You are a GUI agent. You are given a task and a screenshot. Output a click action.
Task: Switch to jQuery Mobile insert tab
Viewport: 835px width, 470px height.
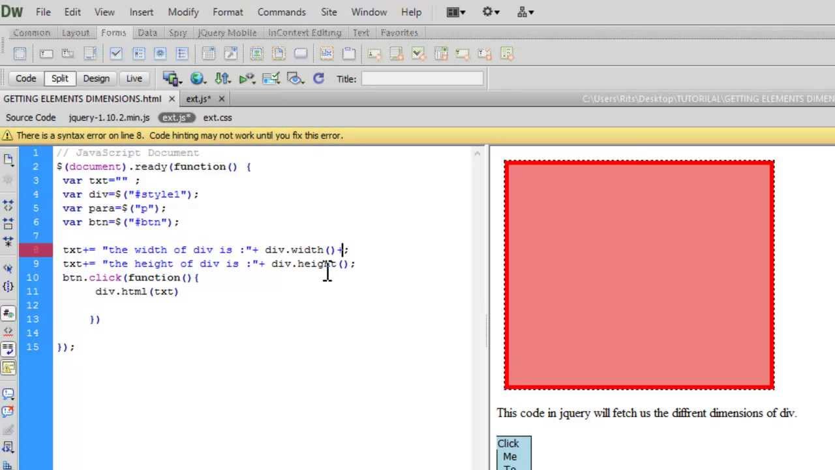click(x=228, y=33)
